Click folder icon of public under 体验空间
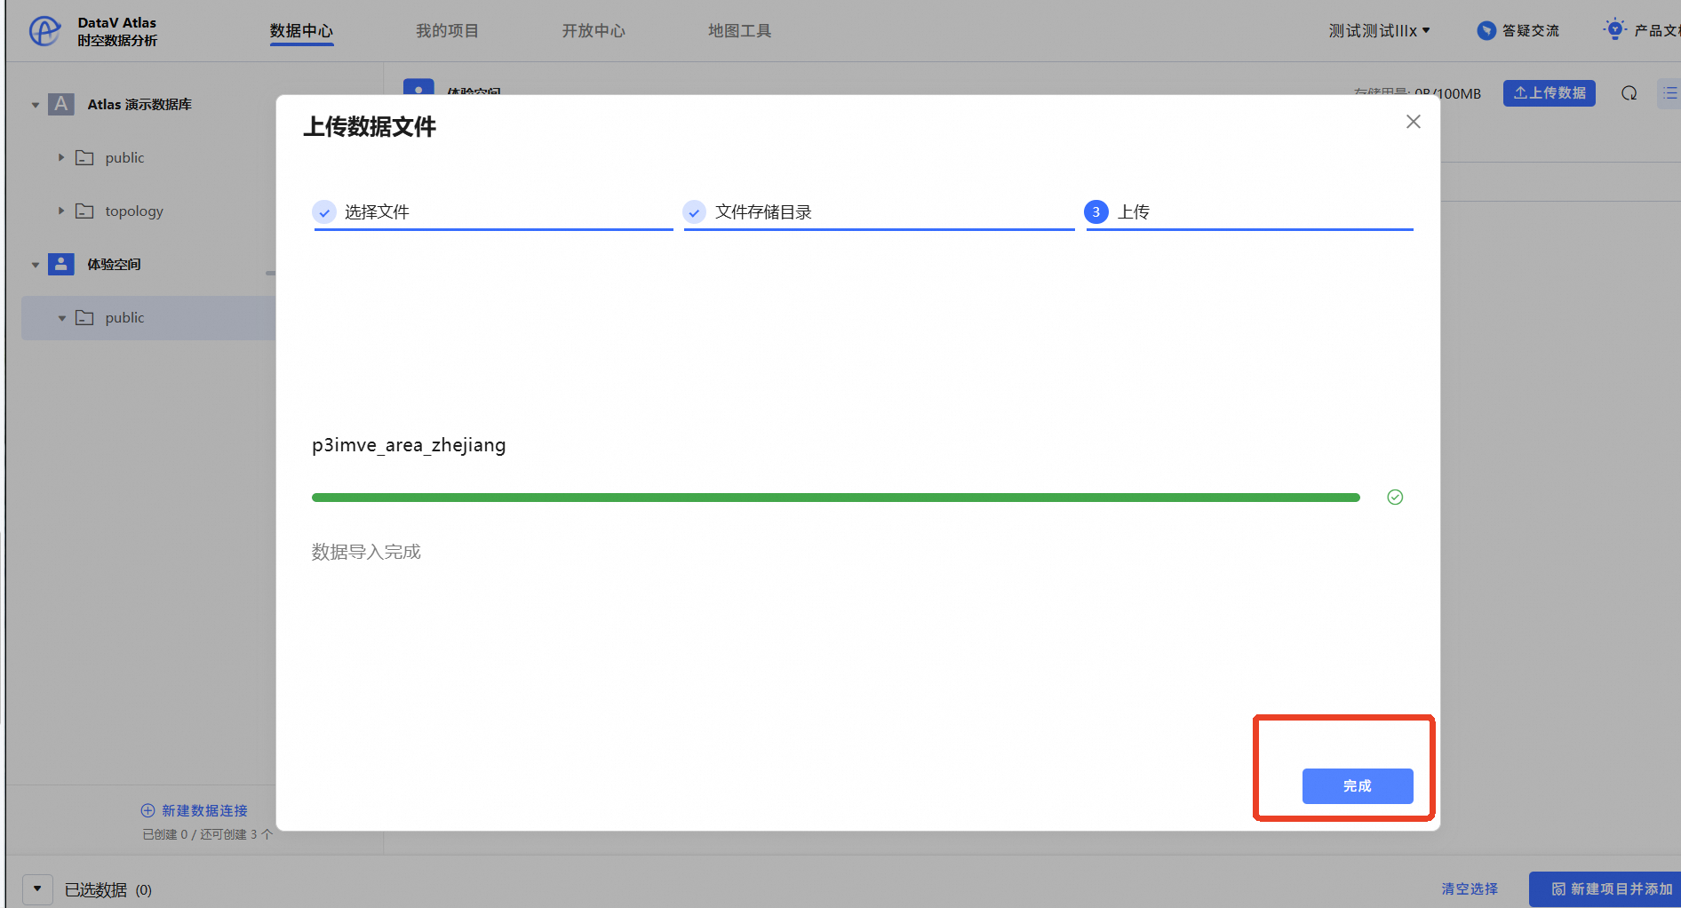This screenshot has width=1681, height=908. (84, 317)
